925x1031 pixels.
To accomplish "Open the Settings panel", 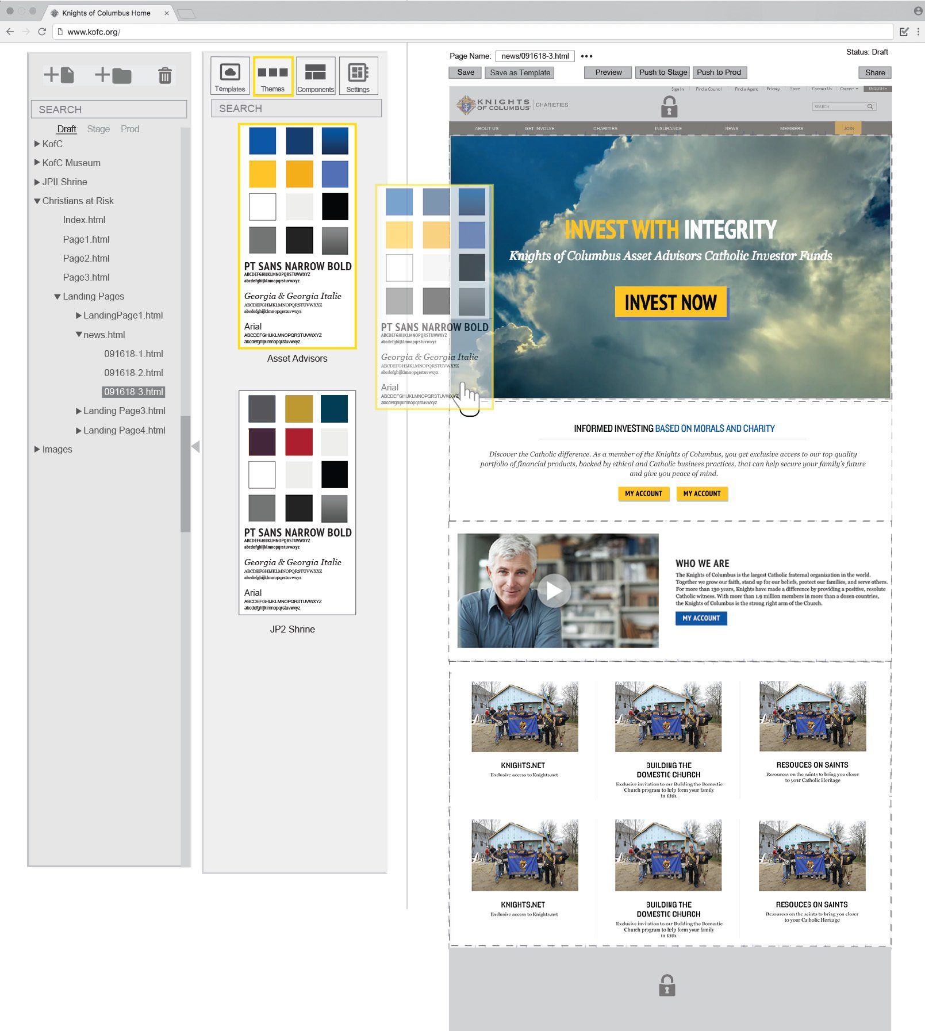I will 358,75.
